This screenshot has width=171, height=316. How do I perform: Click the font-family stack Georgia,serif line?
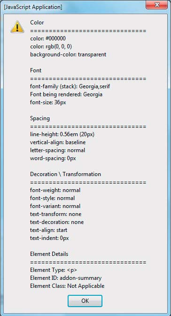(70, 86)
